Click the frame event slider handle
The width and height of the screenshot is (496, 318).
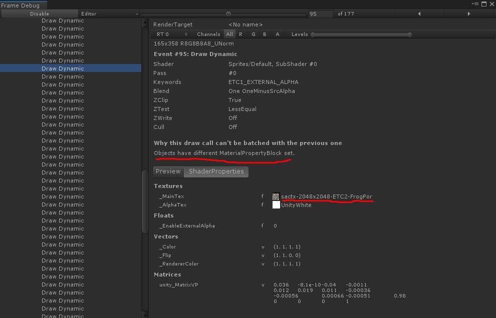point(228,14)
